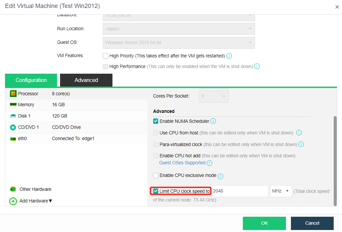The width and height of the screenshot is (342, 232).
Task: Open the Cores Per Socket dropdown
Action: click(x=214, y=96)
